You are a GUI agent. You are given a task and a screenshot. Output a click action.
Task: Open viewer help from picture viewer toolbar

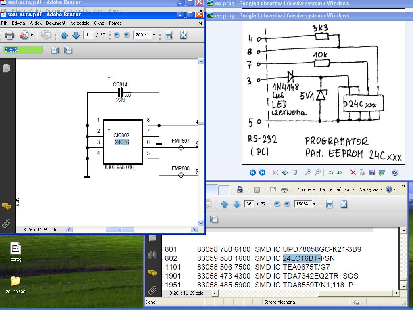coord(394,172)
